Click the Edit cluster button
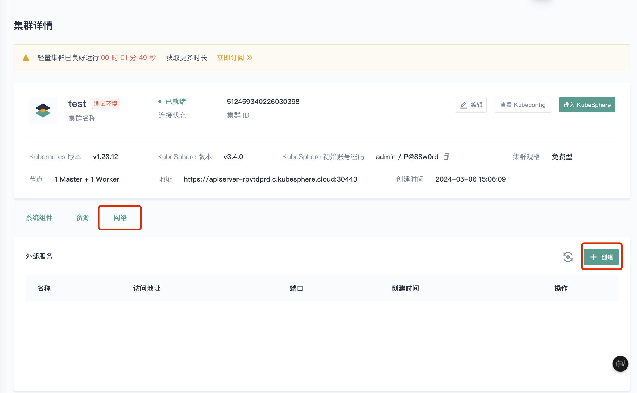Screen dimensions: 637x393 [x=471, y=105]
